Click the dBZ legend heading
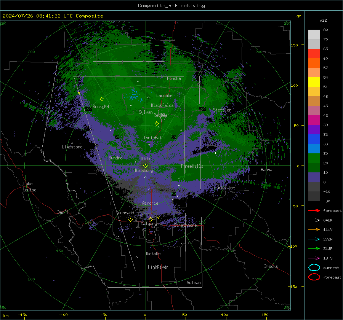343x320 pixels. tap(323, 20)
